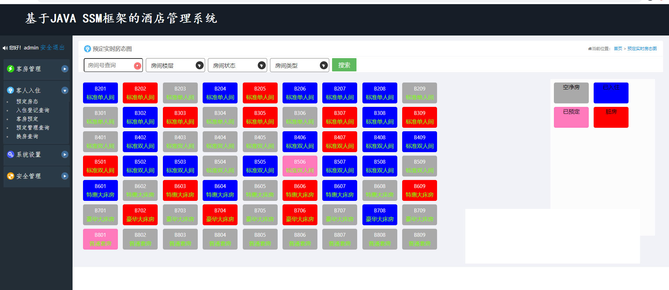Image resolution: width=669 pixels, height=290 pixels.
Task: Select room B606 特惠大床房
Action: click(300, 190)
